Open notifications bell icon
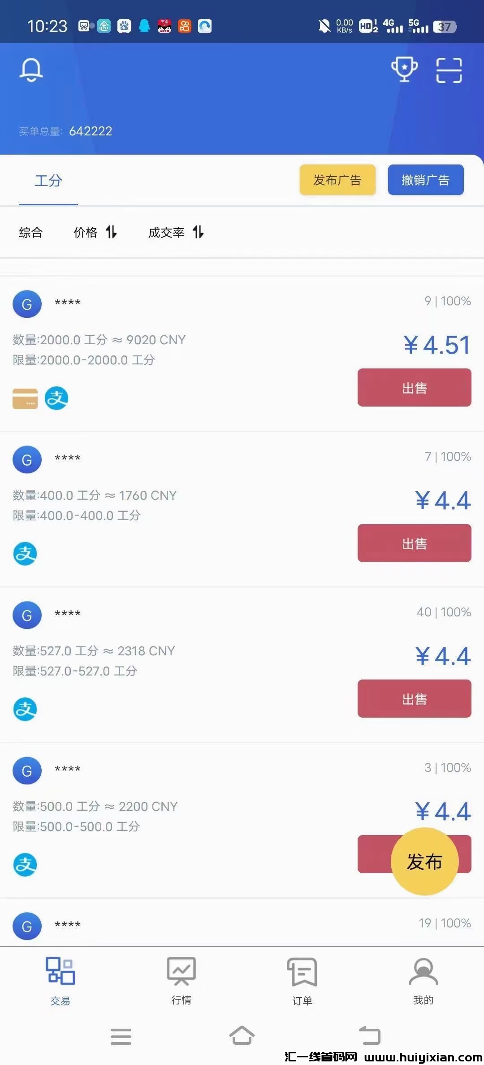Screen dimensions: 484x1065 coord(31,70)
